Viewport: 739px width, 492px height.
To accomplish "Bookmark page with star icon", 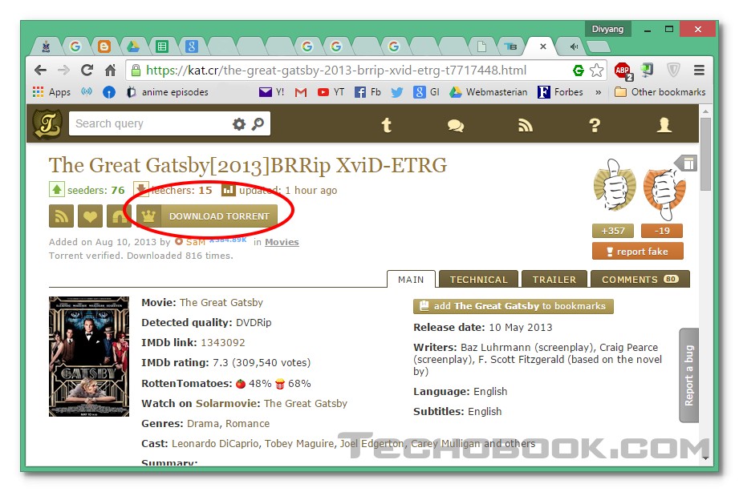I will point(597,71).
